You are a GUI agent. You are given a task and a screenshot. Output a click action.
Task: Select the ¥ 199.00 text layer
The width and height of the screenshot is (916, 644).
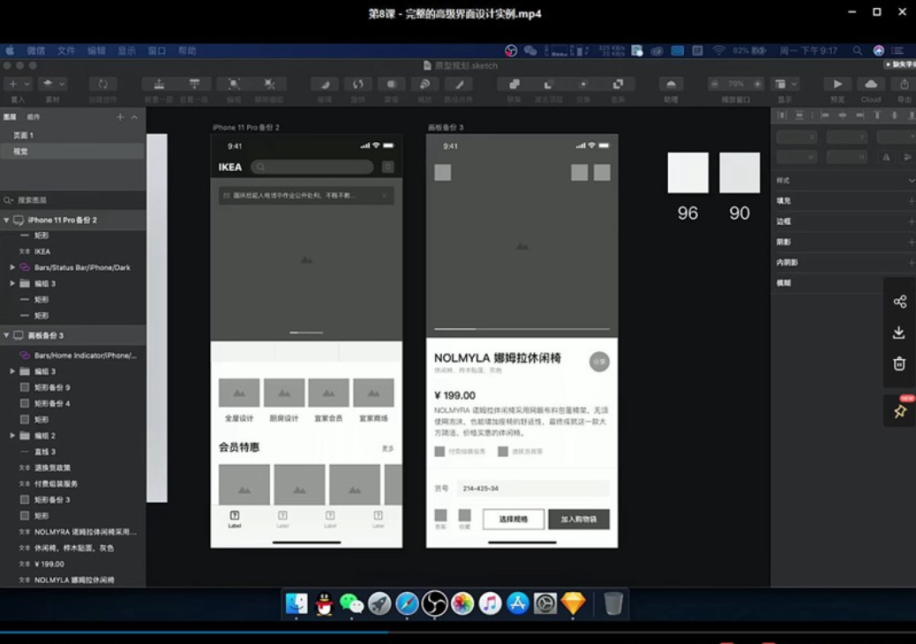point(72,564)
